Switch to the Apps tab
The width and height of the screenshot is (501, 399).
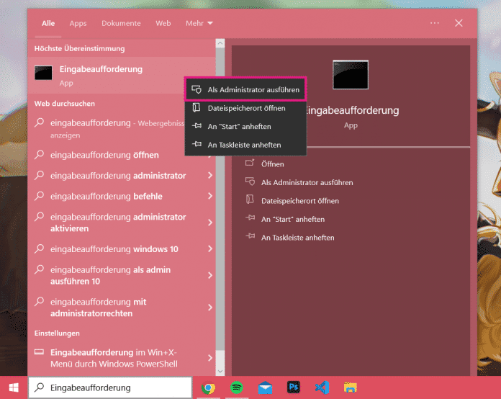click(x=78, y=23)
